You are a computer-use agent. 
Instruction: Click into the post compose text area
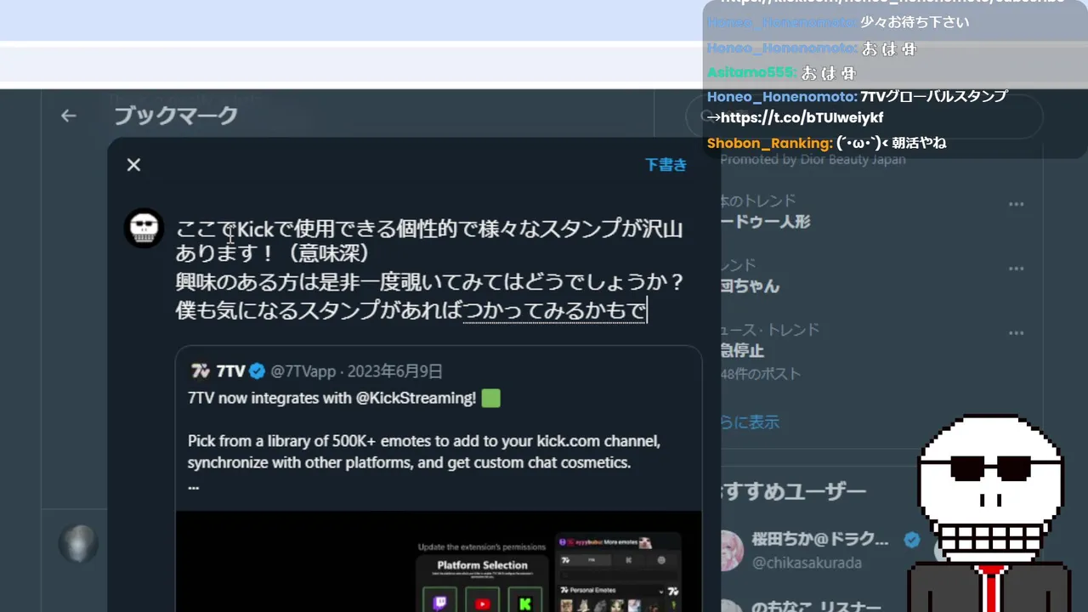[431, 269]
